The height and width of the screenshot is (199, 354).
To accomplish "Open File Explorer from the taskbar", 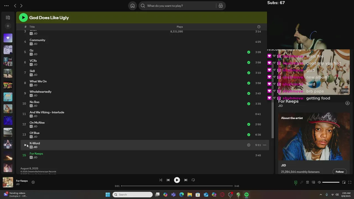I will 189,195.
